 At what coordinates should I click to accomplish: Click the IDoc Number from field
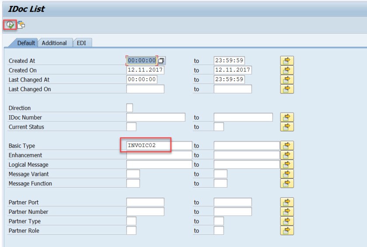(156, 117)
